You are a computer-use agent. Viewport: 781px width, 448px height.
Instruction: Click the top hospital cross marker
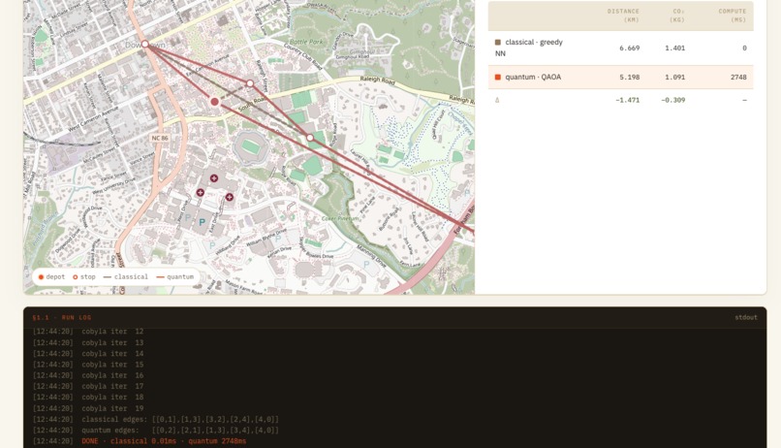(214, 178)
